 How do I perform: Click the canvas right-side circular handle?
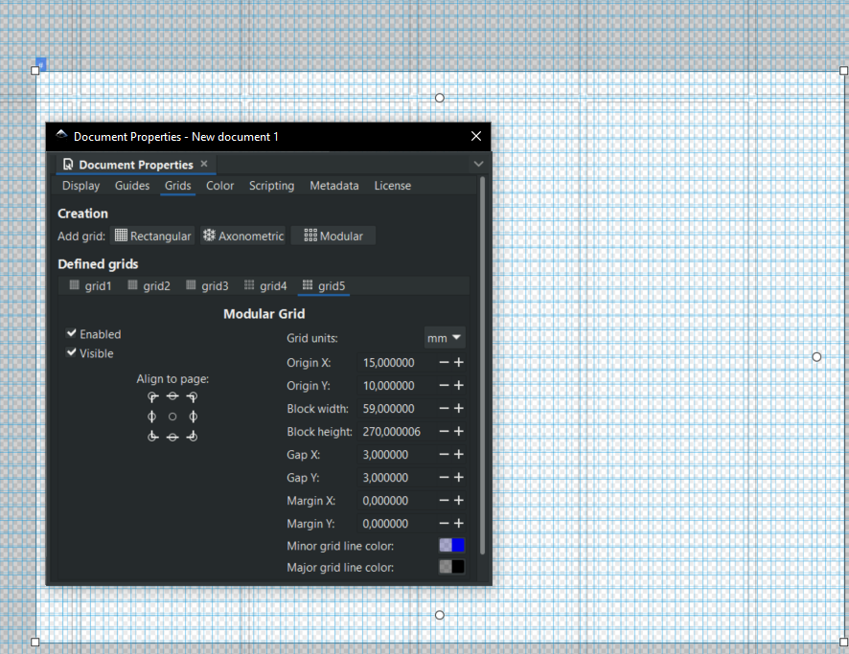click(816, 357)
